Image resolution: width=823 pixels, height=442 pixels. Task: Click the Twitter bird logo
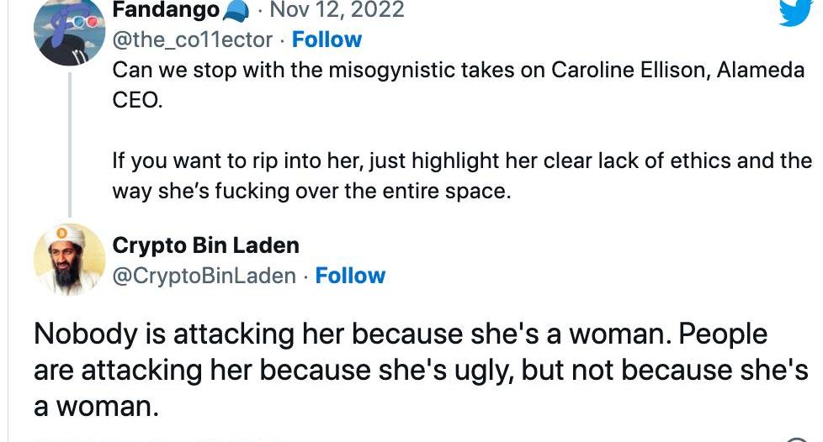click(x=795, y=13)
